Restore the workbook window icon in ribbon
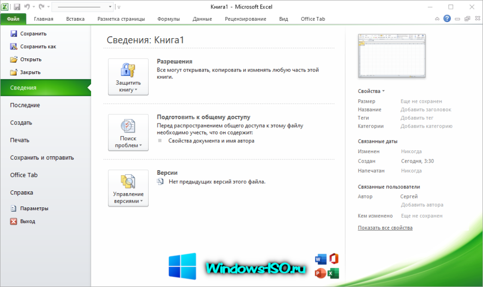 [467, 19]
